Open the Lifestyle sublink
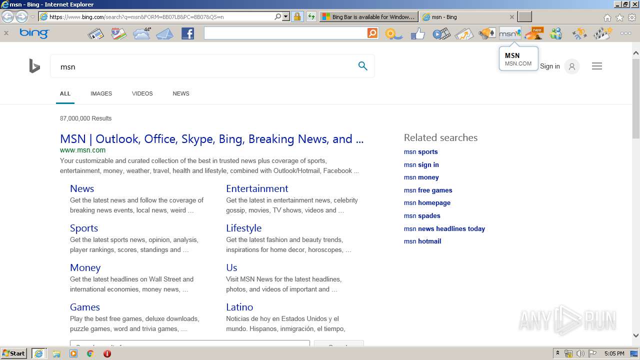The image size is (640, 360). (243, 228)
